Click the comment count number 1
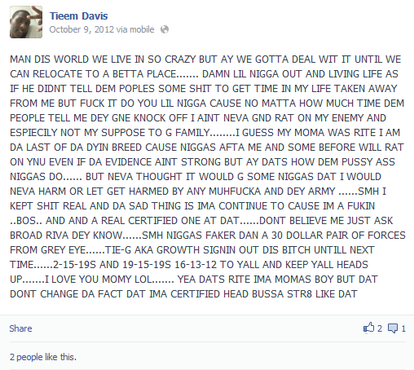The height and width of the screenshot is (370, 414). pos(403,328)
